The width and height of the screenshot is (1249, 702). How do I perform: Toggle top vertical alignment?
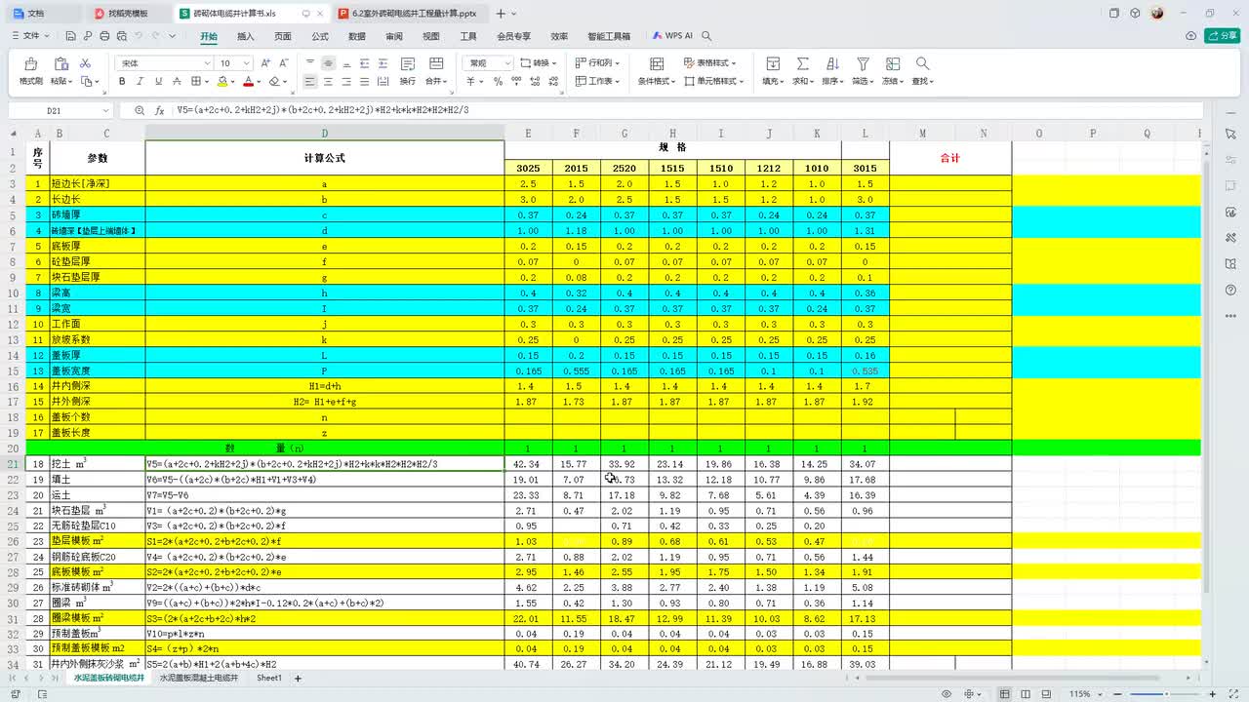tap(310, 63)
